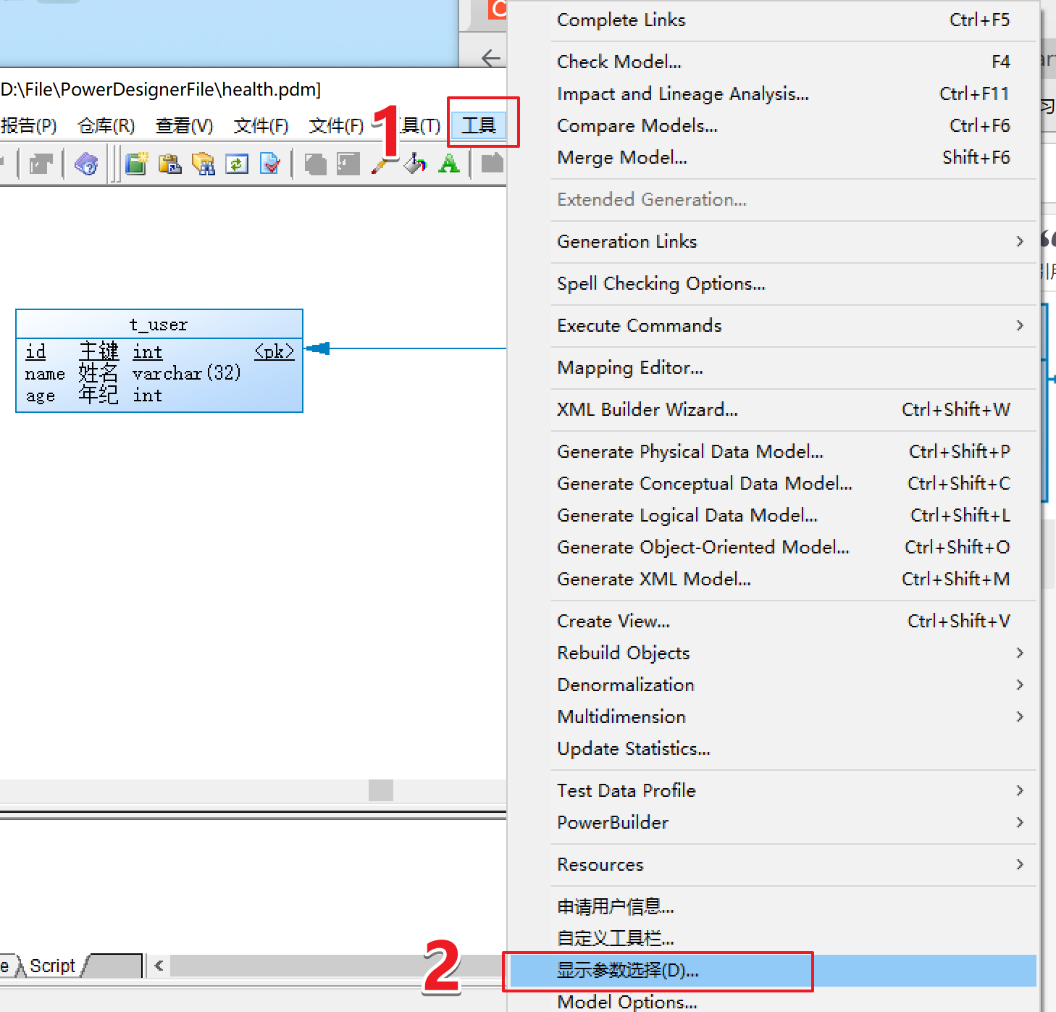Select 显示参数选择(D) from the menu
Image resolution: width=1056 pixels, height=1012 pixels.
pos(627,970)
